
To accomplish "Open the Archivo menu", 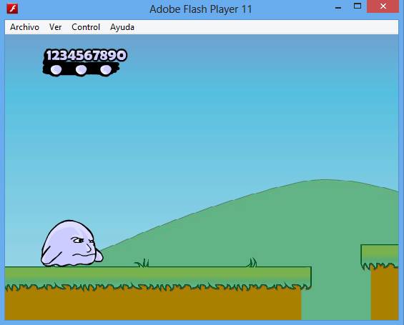I will tap(24, 27).
